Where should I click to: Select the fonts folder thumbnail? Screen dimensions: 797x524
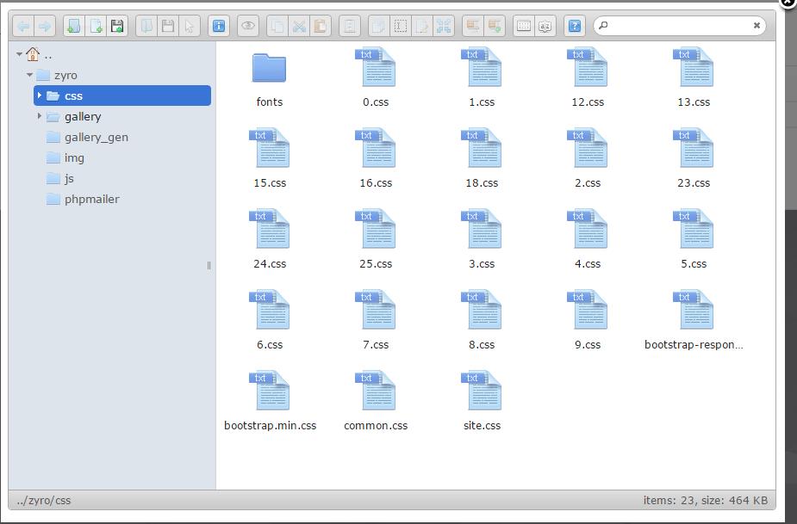[x=270, y=68]
